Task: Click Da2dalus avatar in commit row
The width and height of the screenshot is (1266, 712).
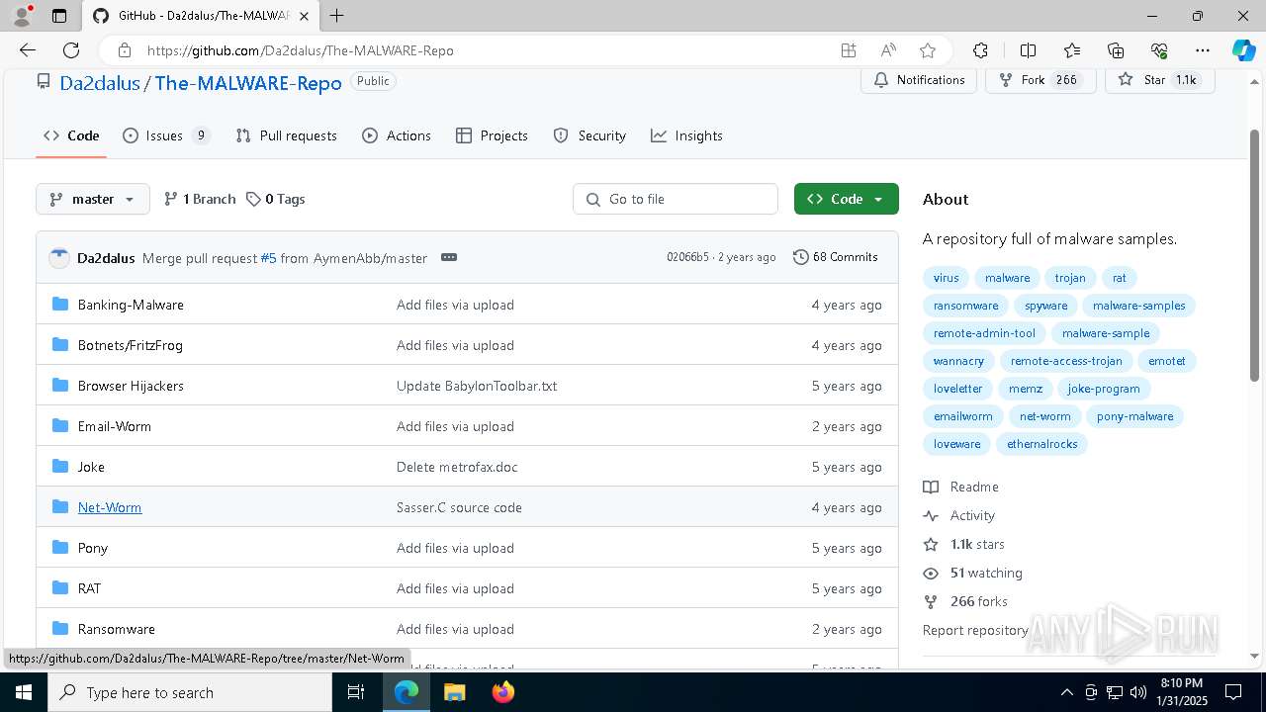Action: coord(59,257)
